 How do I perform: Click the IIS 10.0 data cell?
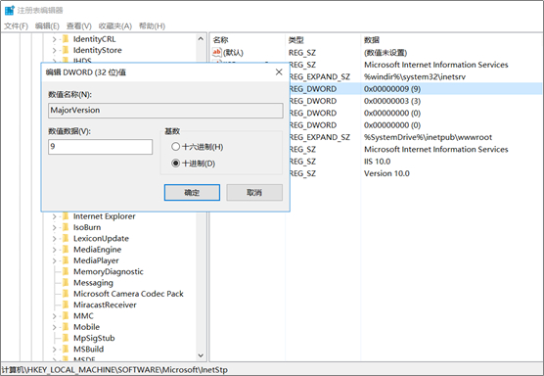pos(377,162)
